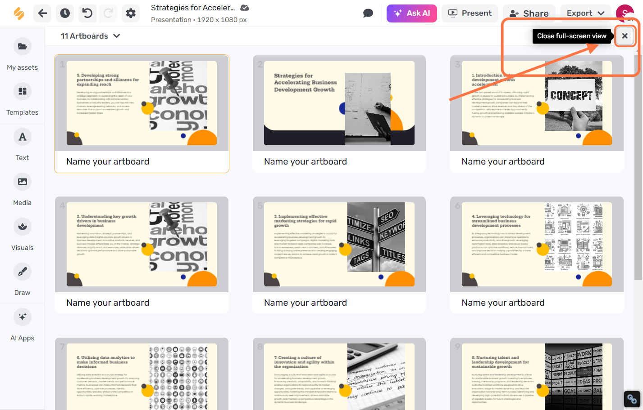Open the comments speech bubble
Image resolution: width=643 pixels, height=410 pixels.
(368, 13)
